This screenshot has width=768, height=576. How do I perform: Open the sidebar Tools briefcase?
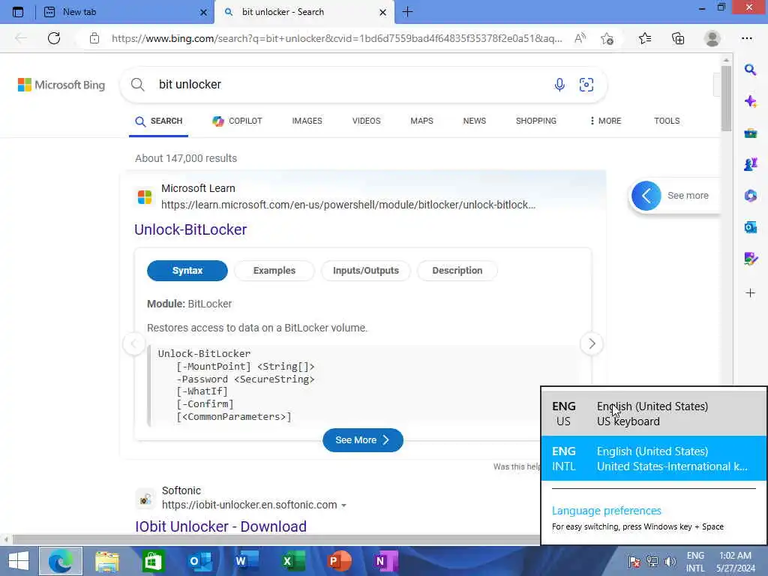point(750,133)
